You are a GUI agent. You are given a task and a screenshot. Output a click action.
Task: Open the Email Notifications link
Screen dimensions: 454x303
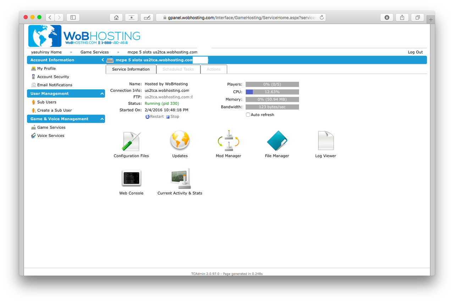pyautogui.click(x=55, y=85)
